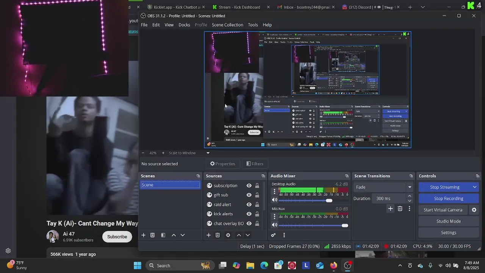Screen dimensions: 485x273
Task: Zoom in the preview with plus icon
Action: tap(163, 153)
